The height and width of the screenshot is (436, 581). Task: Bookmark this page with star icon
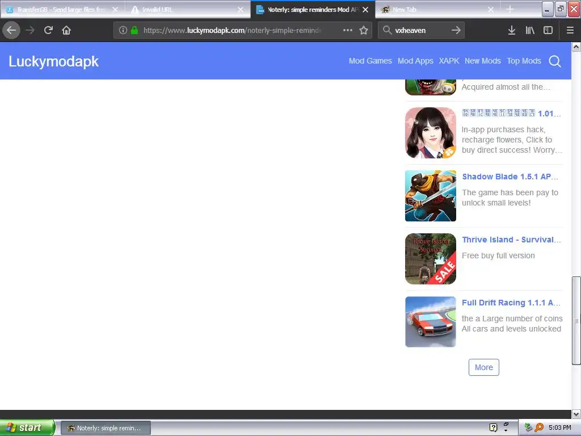364,30
